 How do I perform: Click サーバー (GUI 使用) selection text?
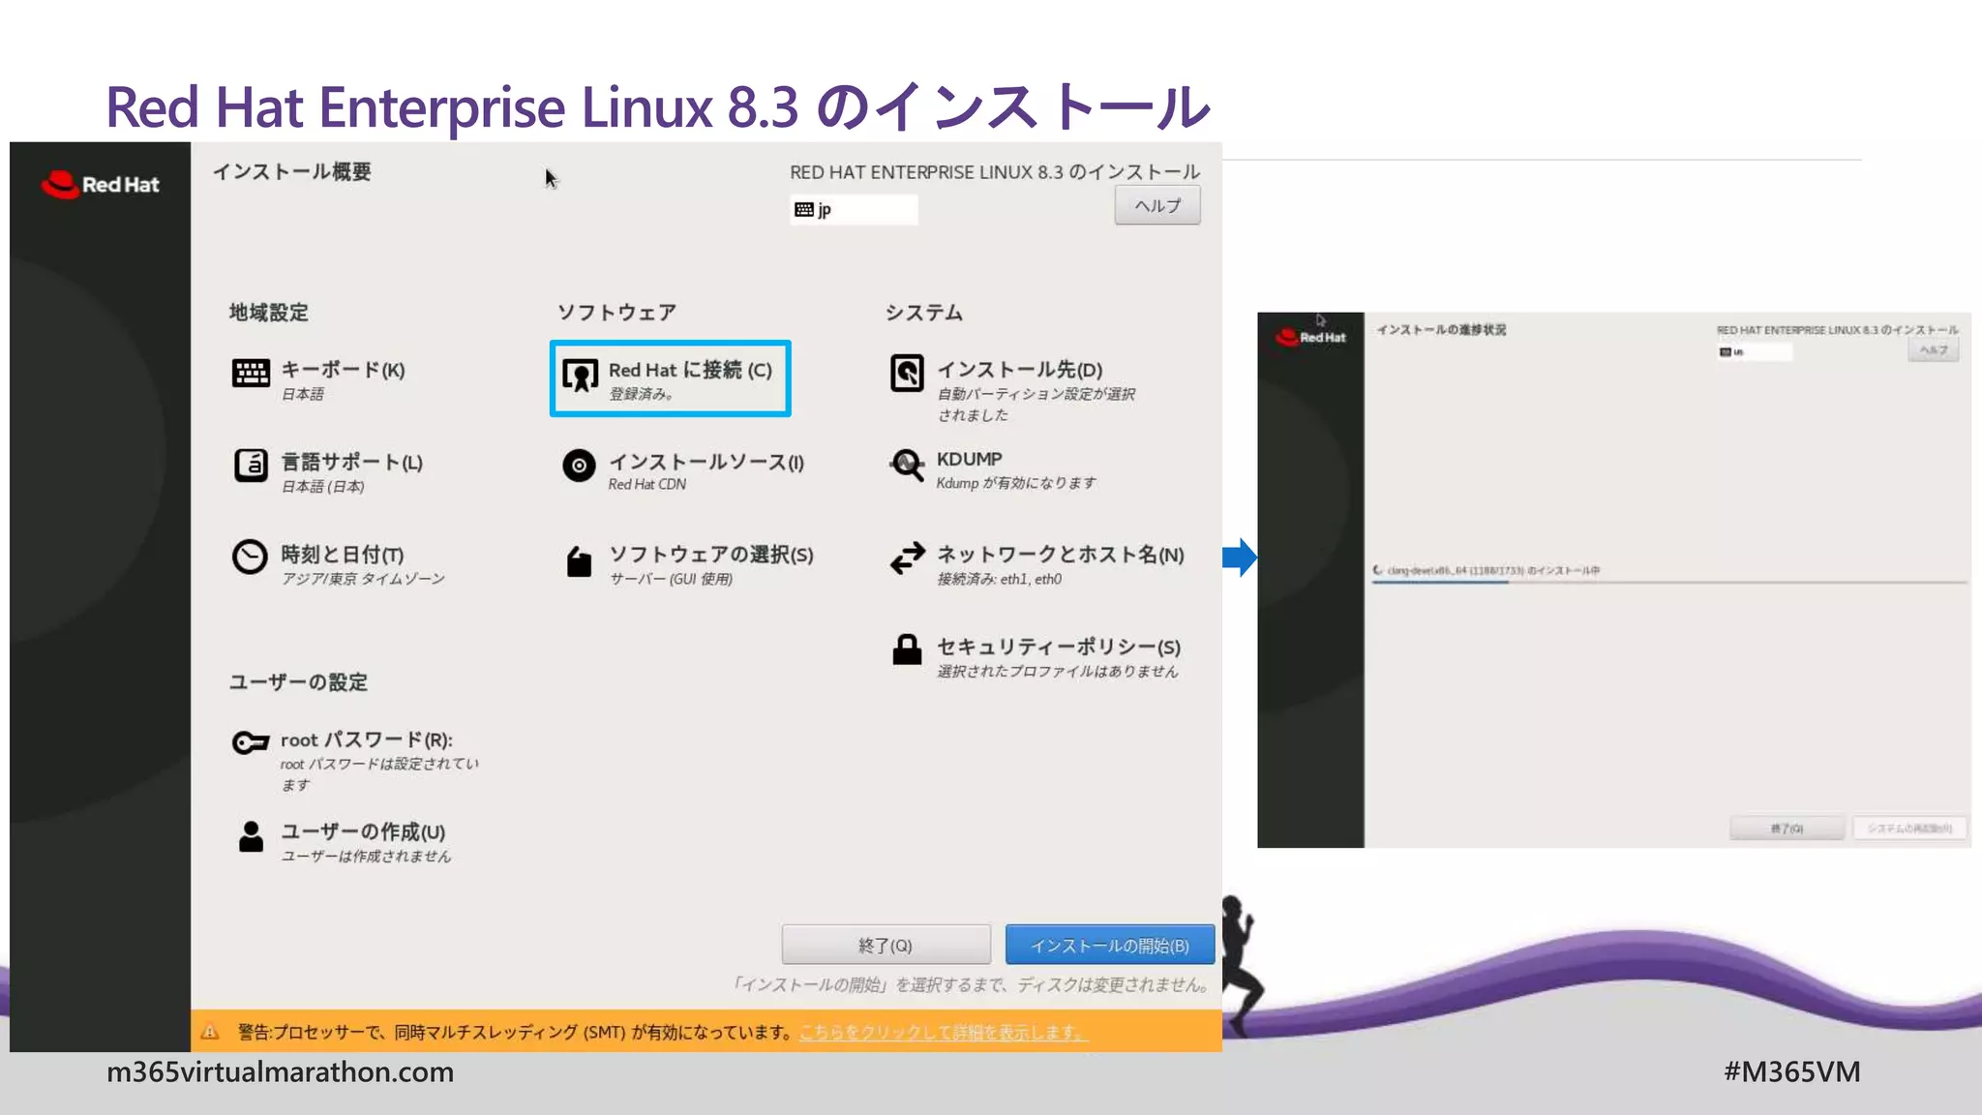point(671,579)
